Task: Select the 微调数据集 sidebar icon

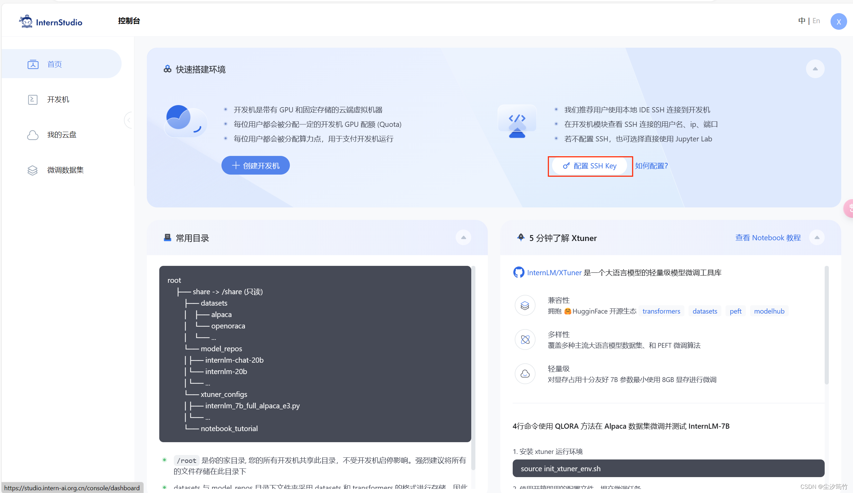Action: (32, 170)
